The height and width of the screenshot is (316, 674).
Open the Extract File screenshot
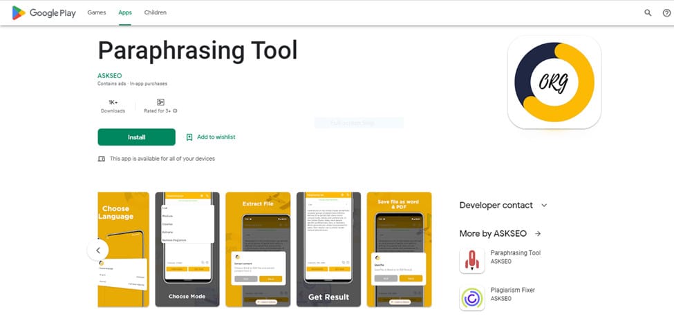click(258, 250)
